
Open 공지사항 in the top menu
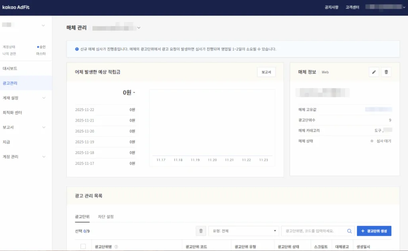tap(331, 7)
